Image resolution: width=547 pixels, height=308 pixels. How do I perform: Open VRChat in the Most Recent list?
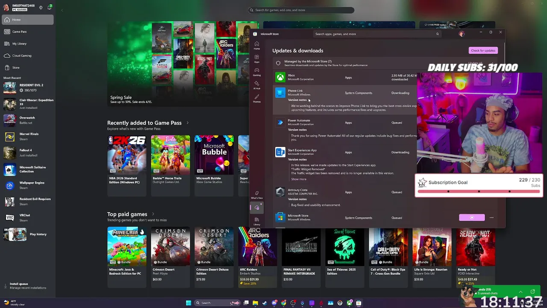pyautogui.click(x=28, y=217)
